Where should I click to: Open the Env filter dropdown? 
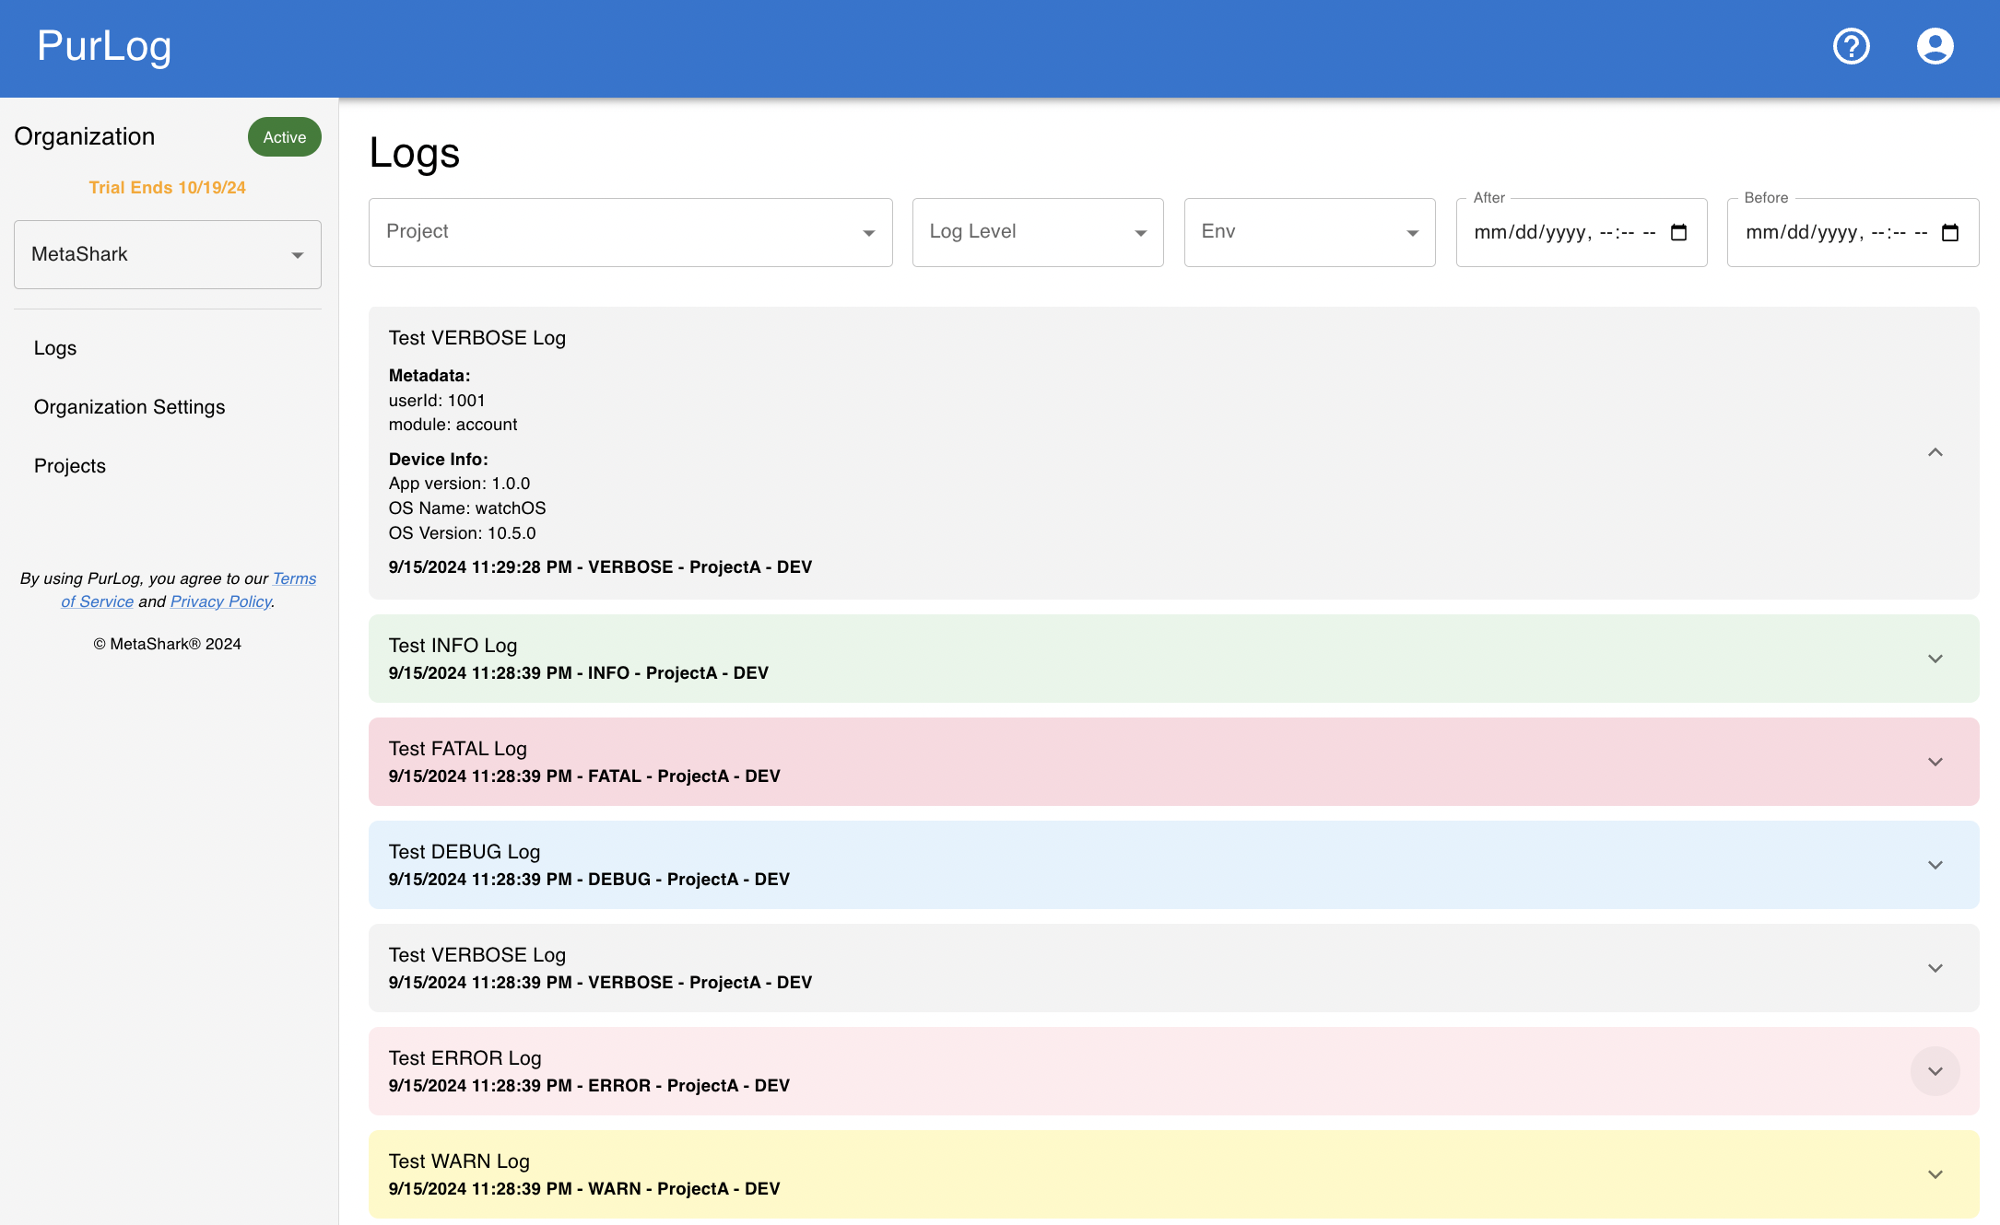point(1309,232)
